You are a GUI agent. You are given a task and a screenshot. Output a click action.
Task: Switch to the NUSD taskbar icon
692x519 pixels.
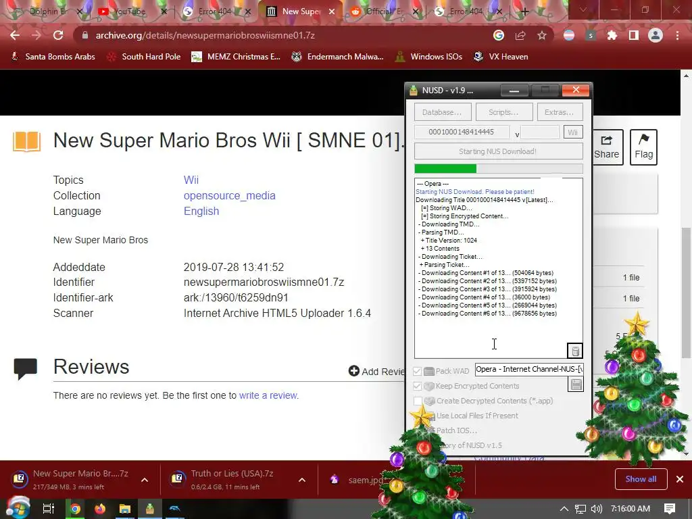150,509
